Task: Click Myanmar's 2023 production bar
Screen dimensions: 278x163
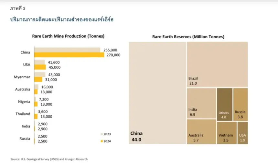Action: tap(40, 74)
